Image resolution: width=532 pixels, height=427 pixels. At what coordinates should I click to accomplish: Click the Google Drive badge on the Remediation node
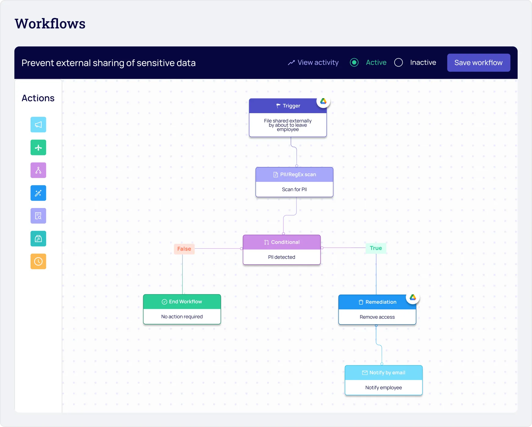click(413, 297)
